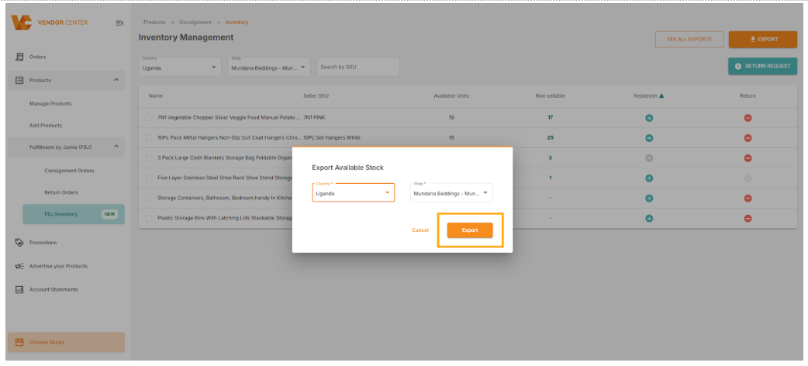Viewport: 808px width, 366px height.
Task: Click the Search by SKU field
Action: pos(357,67)
